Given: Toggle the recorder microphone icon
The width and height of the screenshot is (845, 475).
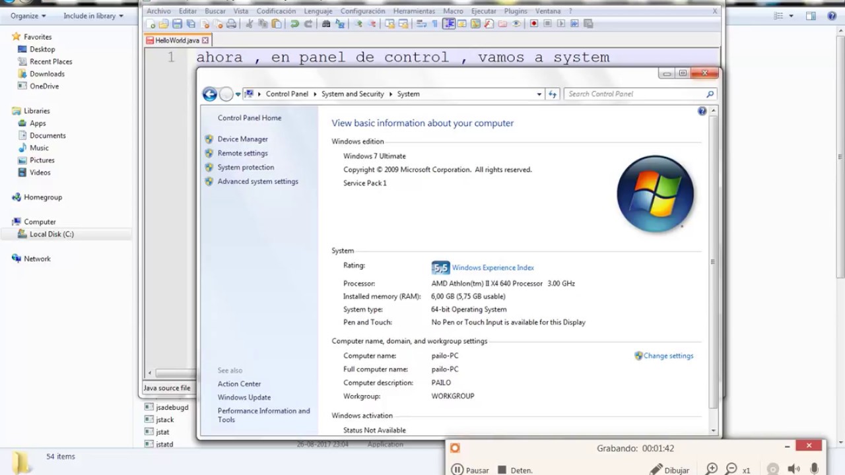Looking at the screenshot, I should 815,469.
